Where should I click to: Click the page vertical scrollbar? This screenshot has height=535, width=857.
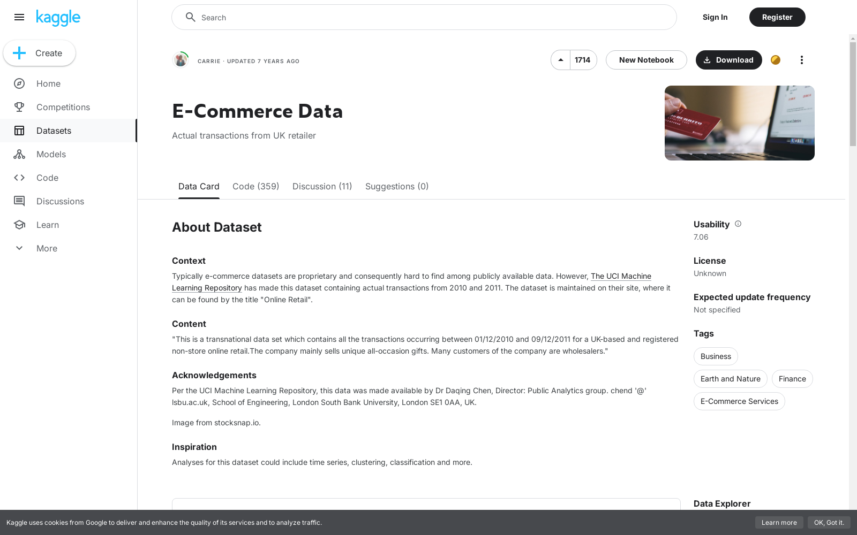853,94
